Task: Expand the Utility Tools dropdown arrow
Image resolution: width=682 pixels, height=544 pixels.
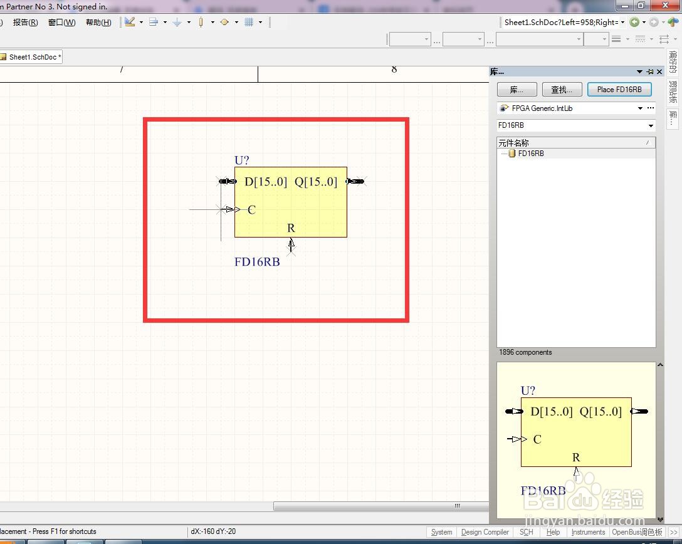Action: 142,22
